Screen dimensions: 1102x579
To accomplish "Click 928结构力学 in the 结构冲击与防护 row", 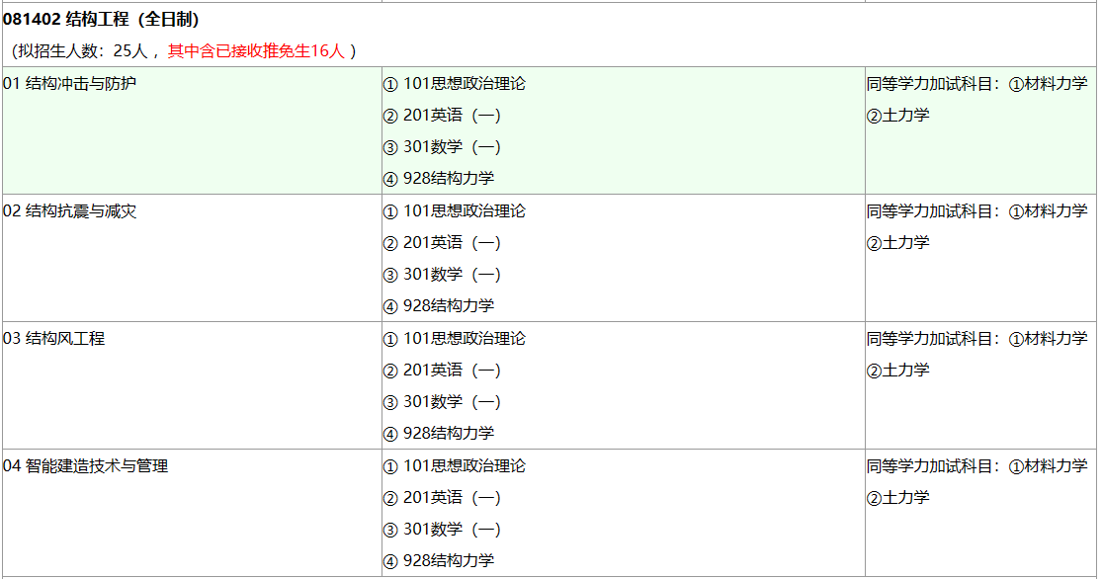I will 448,179.
